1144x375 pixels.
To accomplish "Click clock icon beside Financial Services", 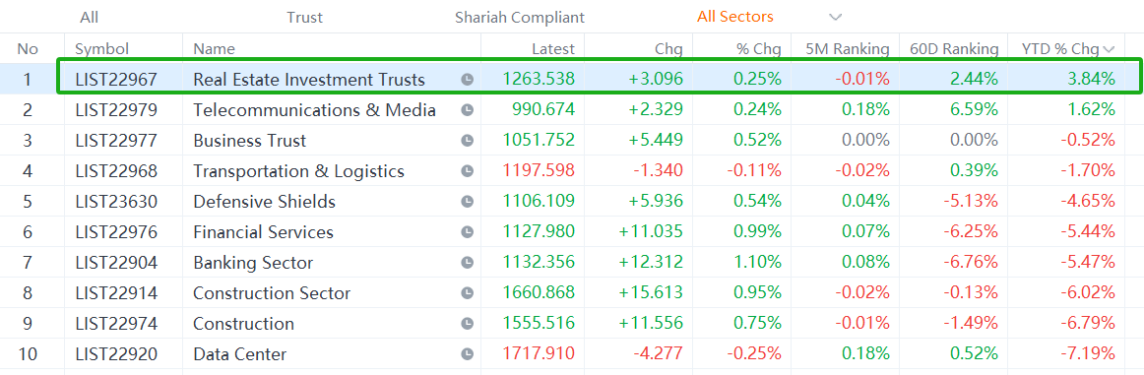I will pyautogui.click(x=468, y=232).
